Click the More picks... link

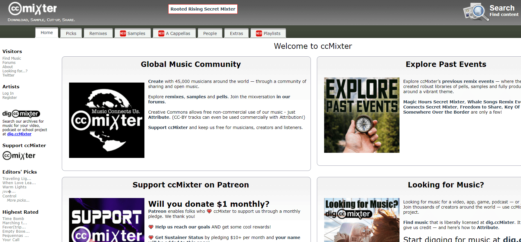point(18,200)
